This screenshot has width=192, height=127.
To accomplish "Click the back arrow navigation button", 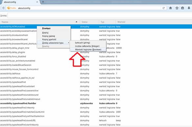I will click(x=3, y=8).
